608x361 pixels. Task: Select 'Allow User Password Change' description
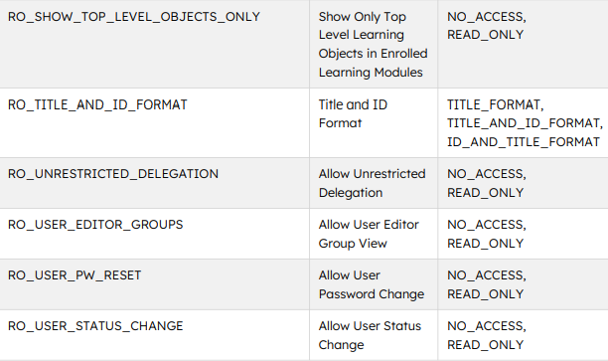372,284
